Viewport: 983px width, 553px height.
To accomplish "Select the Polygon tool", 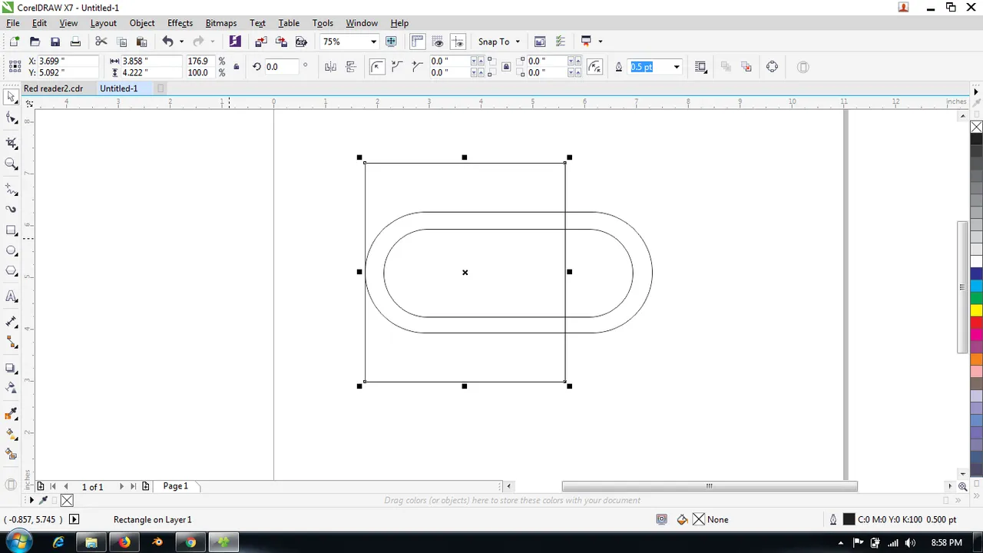I will (x=12, y=271).
